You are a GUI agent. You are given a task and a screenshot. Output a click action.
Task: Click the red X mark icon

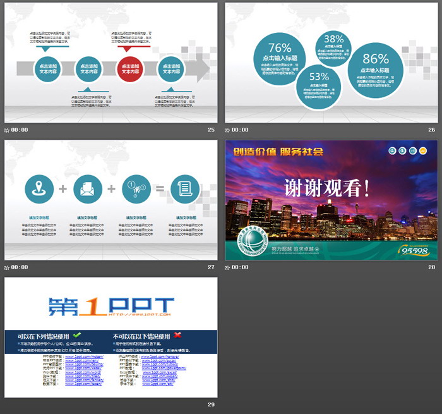coord(178,334)
